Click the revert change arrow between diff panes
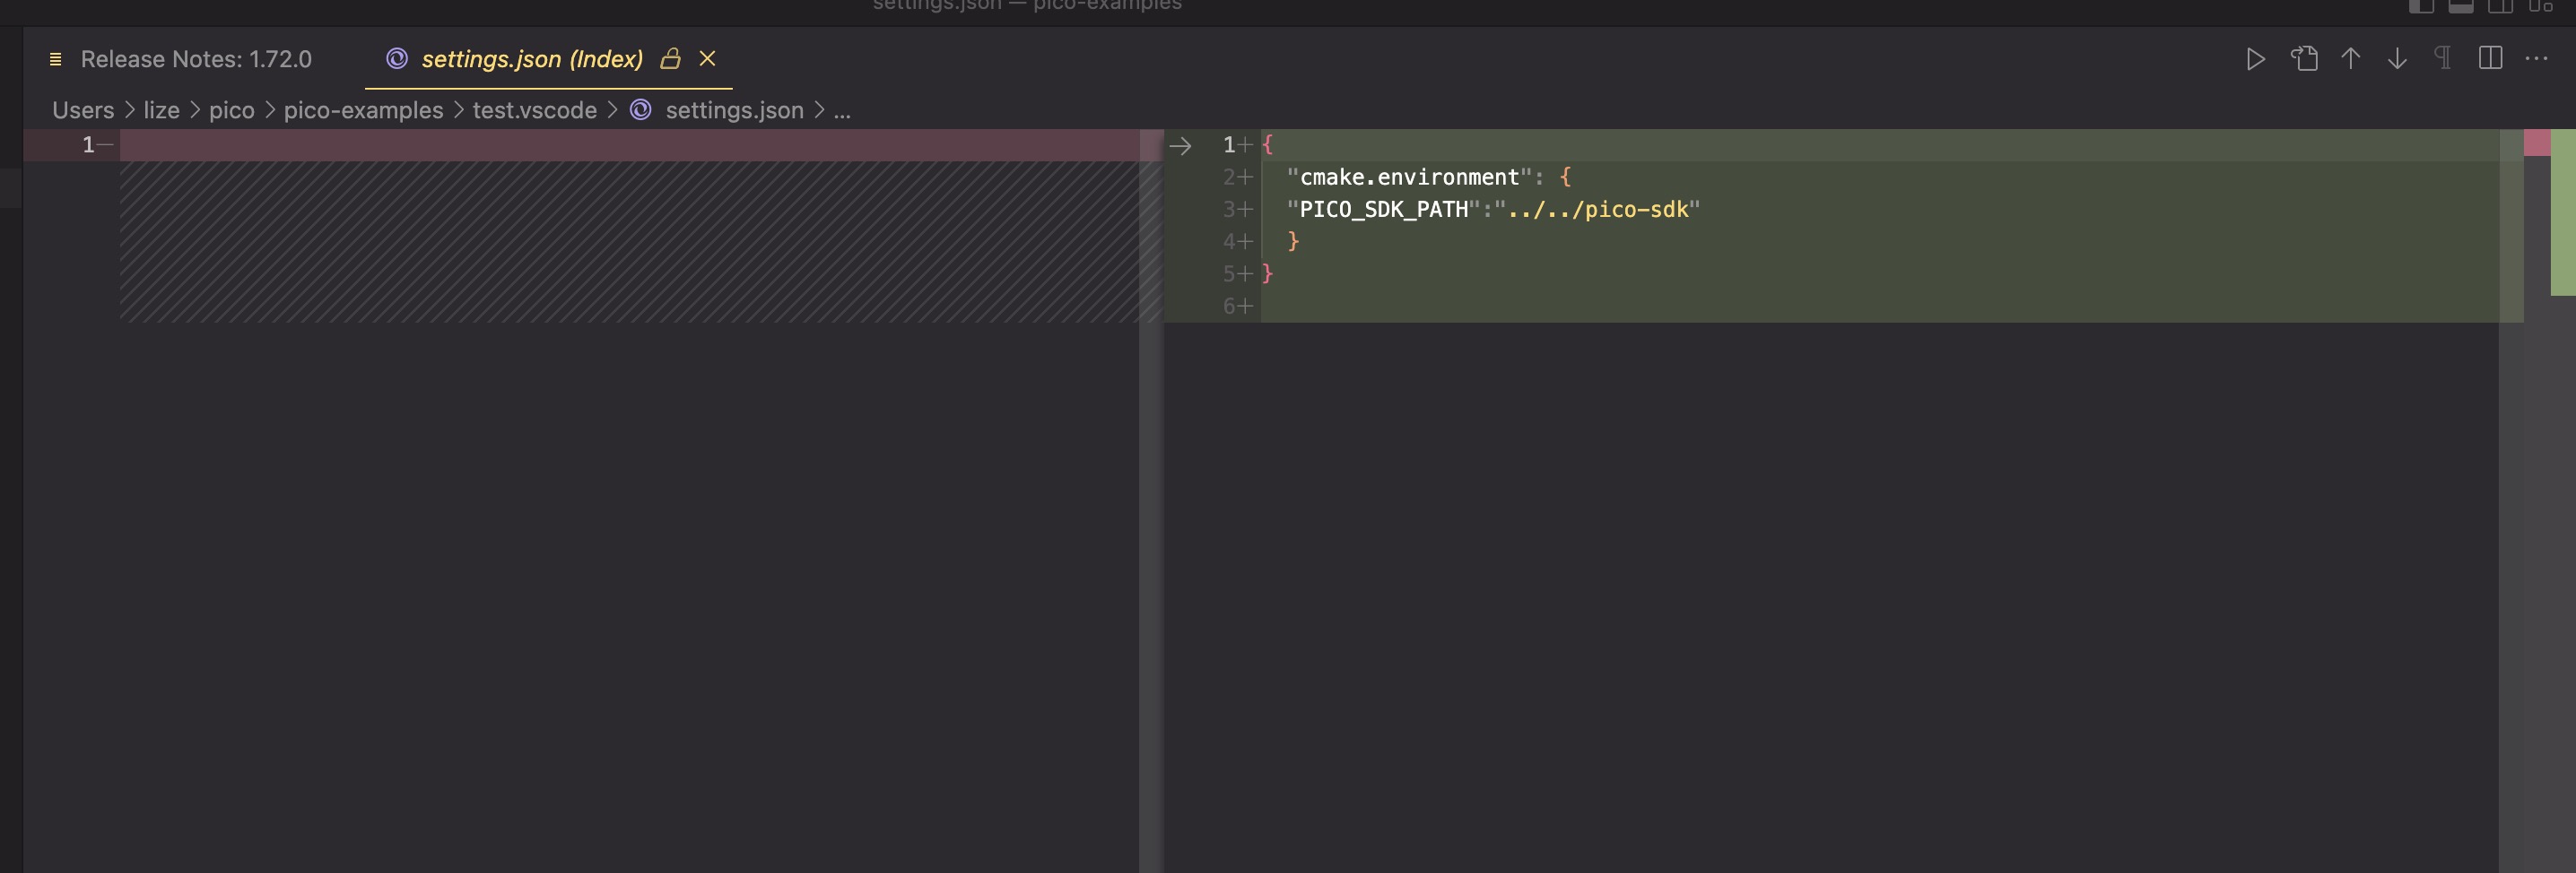 point(1180,146)
